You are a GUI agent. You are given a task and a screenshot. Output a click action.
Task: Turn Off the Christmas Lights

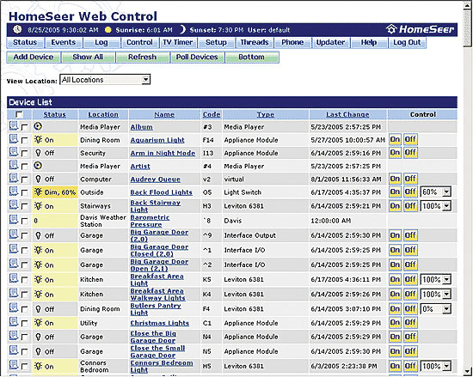[x=410, y=323]
